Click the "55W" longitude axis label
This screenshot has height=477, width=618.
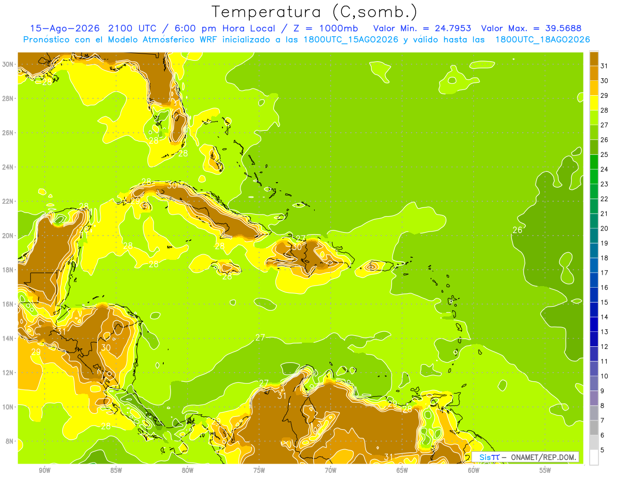545,470
